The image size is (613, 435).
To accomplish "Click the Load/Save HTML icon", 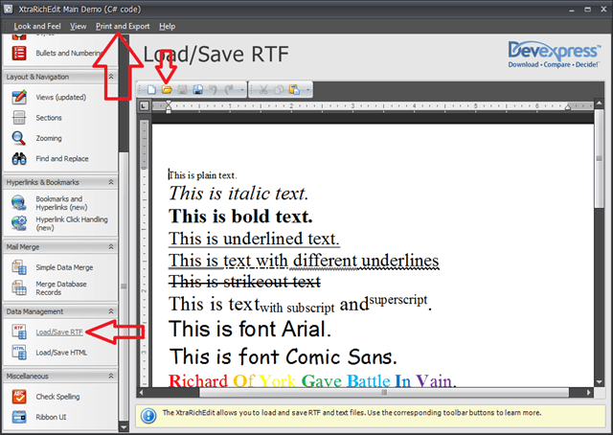I will pos(19,352).
